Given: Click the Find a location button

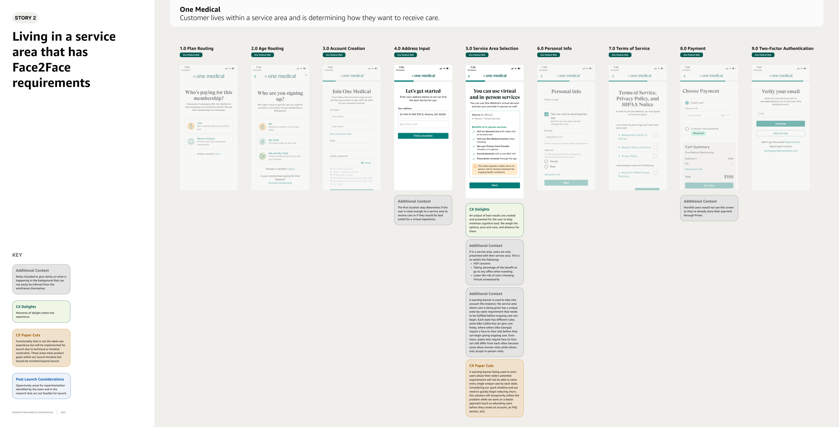Looking at the screenshot, I should pos(423,136).
